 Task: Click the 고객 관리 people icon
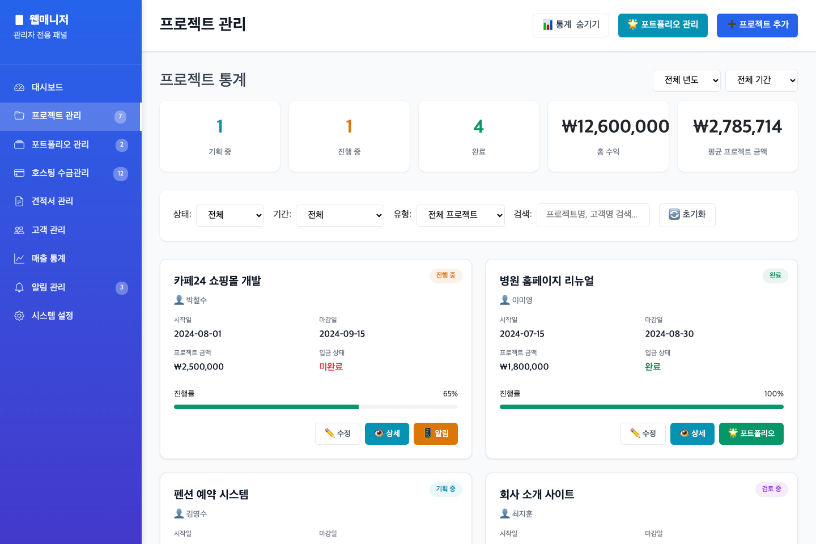pos(19,230)
